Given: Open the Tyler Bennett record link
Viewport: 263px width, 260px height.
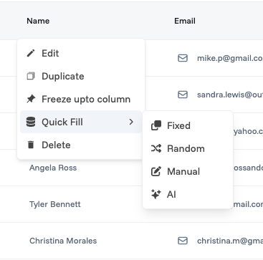Looking at the screenshot, I should pos(55,204).
